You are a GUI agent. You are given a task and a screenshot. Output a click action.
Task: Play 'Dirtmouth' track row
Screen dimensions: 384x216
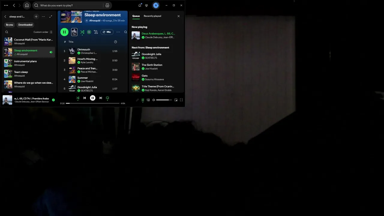(x=92, y=51)
